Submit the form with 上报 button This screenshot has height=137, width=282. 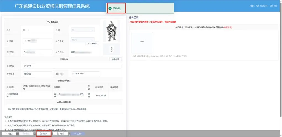coord(77,134)
